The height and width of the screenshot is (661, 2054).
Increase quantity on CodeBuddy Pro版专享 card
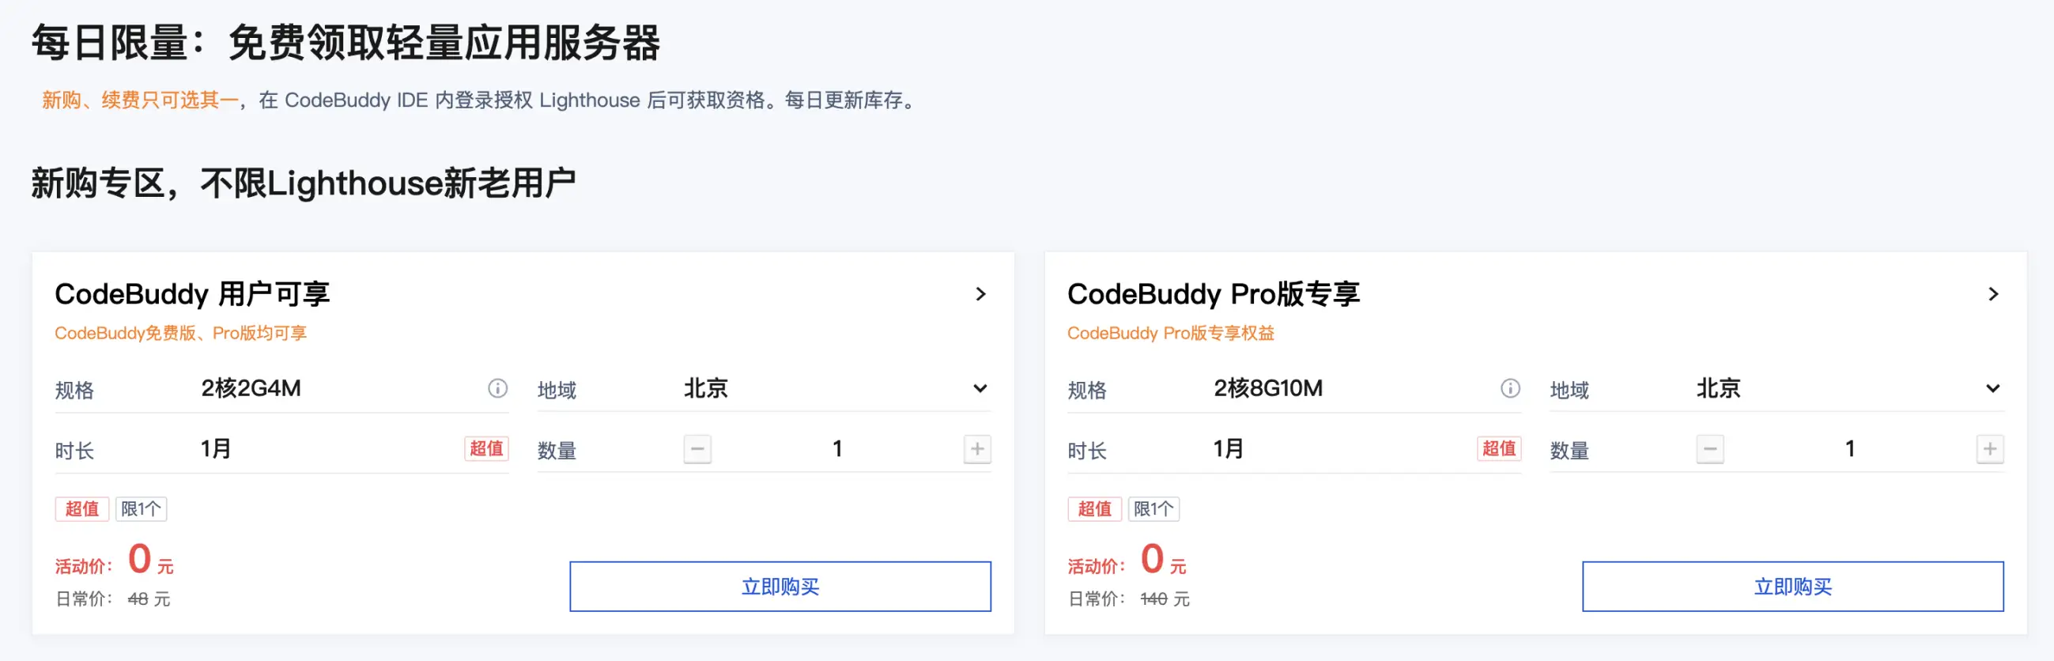tap(1988, 448)
